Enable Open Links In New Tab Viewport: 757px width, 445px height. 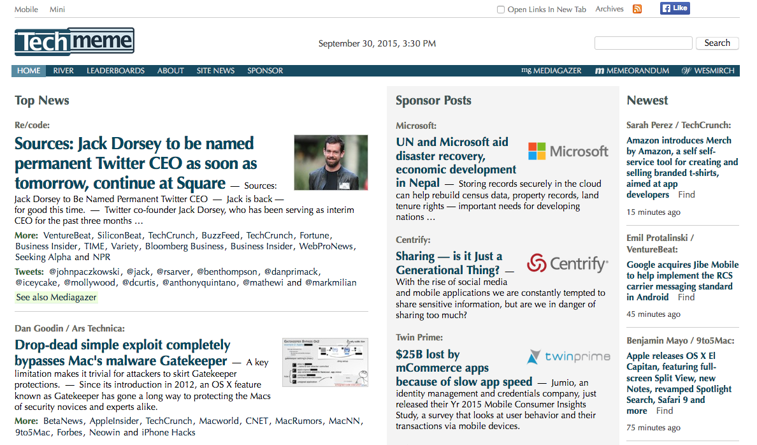(501, 10)
